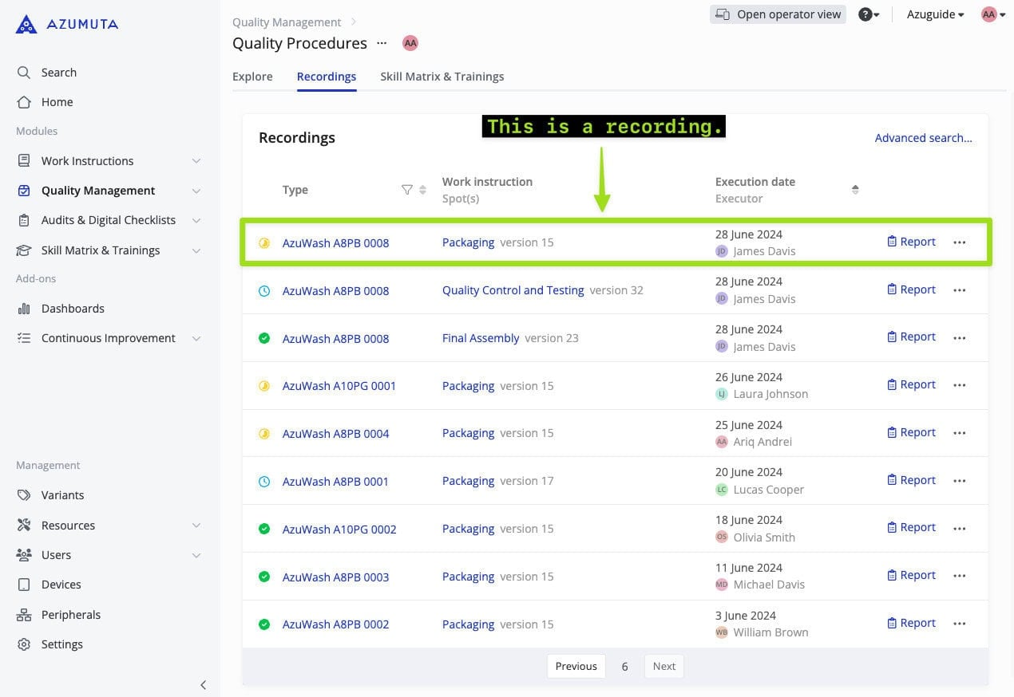1014x697 pixels.
Task: Open the Azuguide dropdown
Action: (x=935, y=14)
